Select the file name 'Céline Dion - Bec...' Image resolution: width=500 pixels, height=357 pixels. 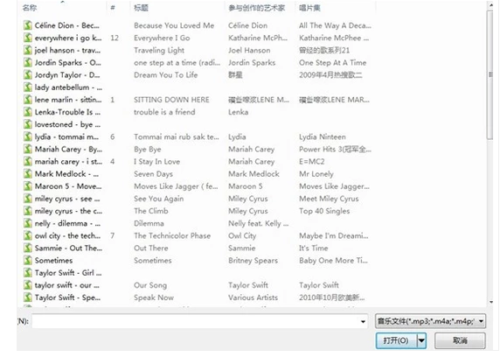67,25
